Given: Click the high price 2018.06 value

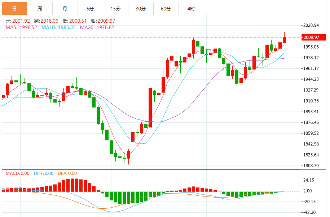Looking at the screenshot, I should point(49,21).
